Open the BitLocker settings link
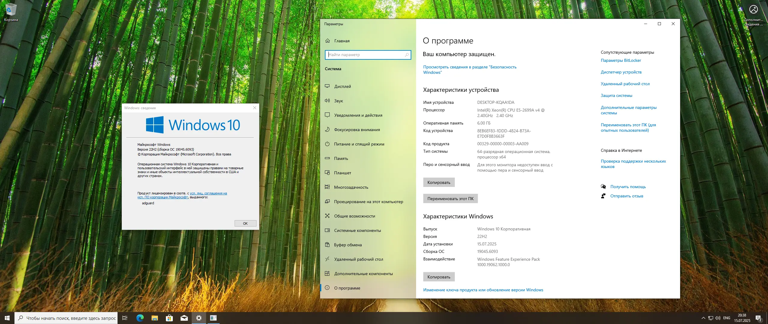768x324 pixels. [621, 60]
